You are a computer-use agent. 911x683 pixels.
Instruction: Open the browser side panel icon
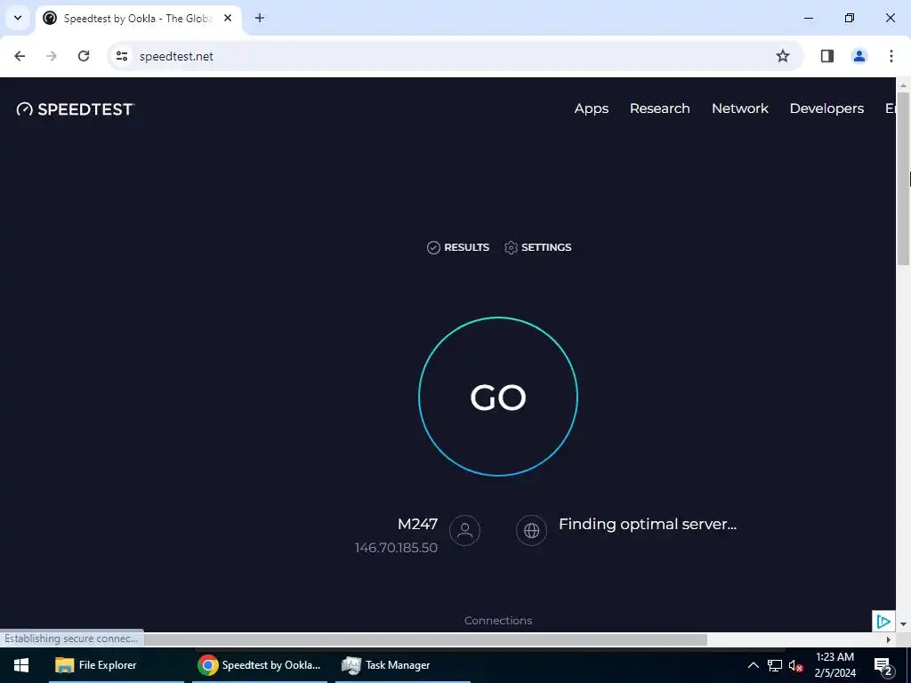(827, 56)
